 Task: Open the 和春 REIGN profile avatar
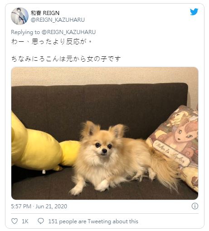pos(19,16)
